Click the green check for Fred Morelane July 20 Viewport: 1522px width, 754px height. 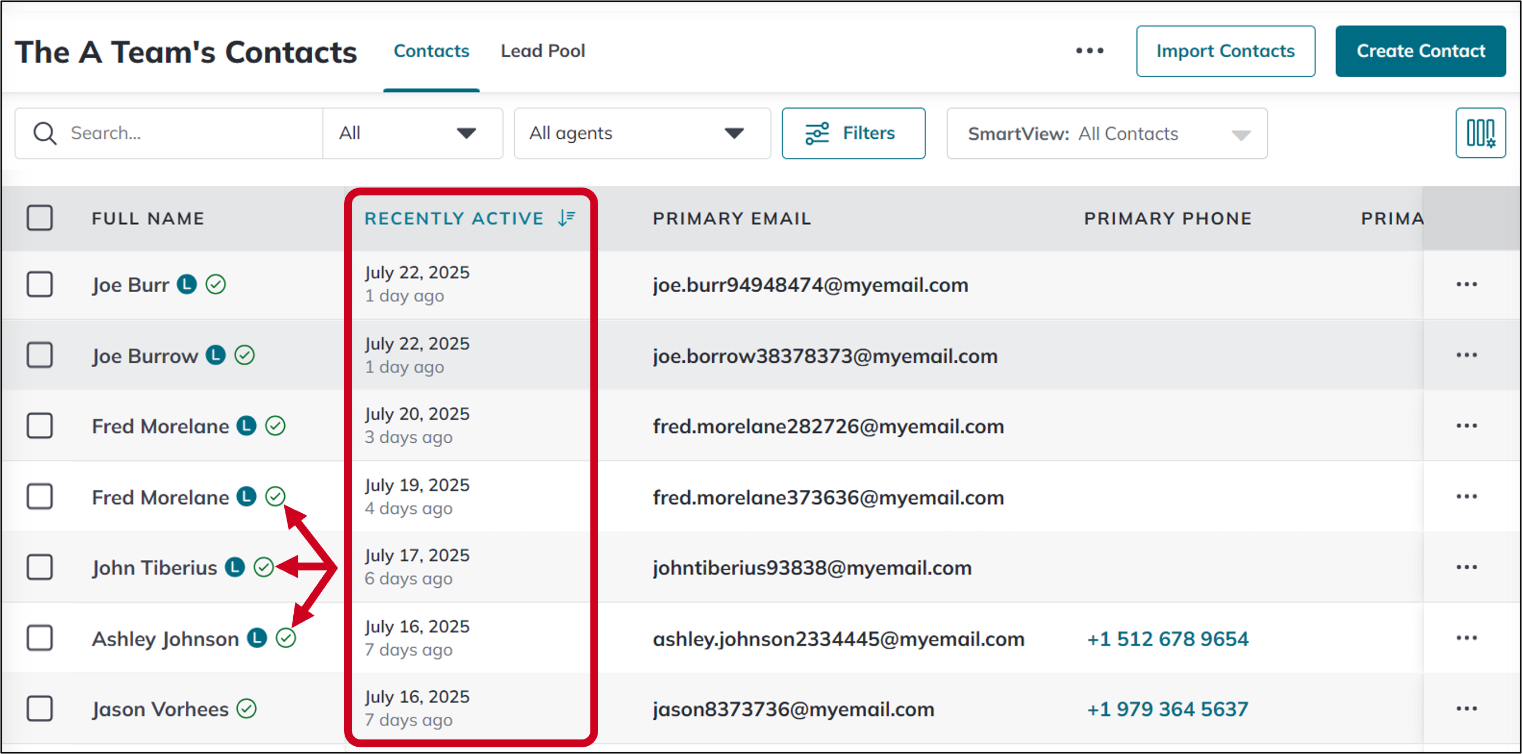point(275,425)
